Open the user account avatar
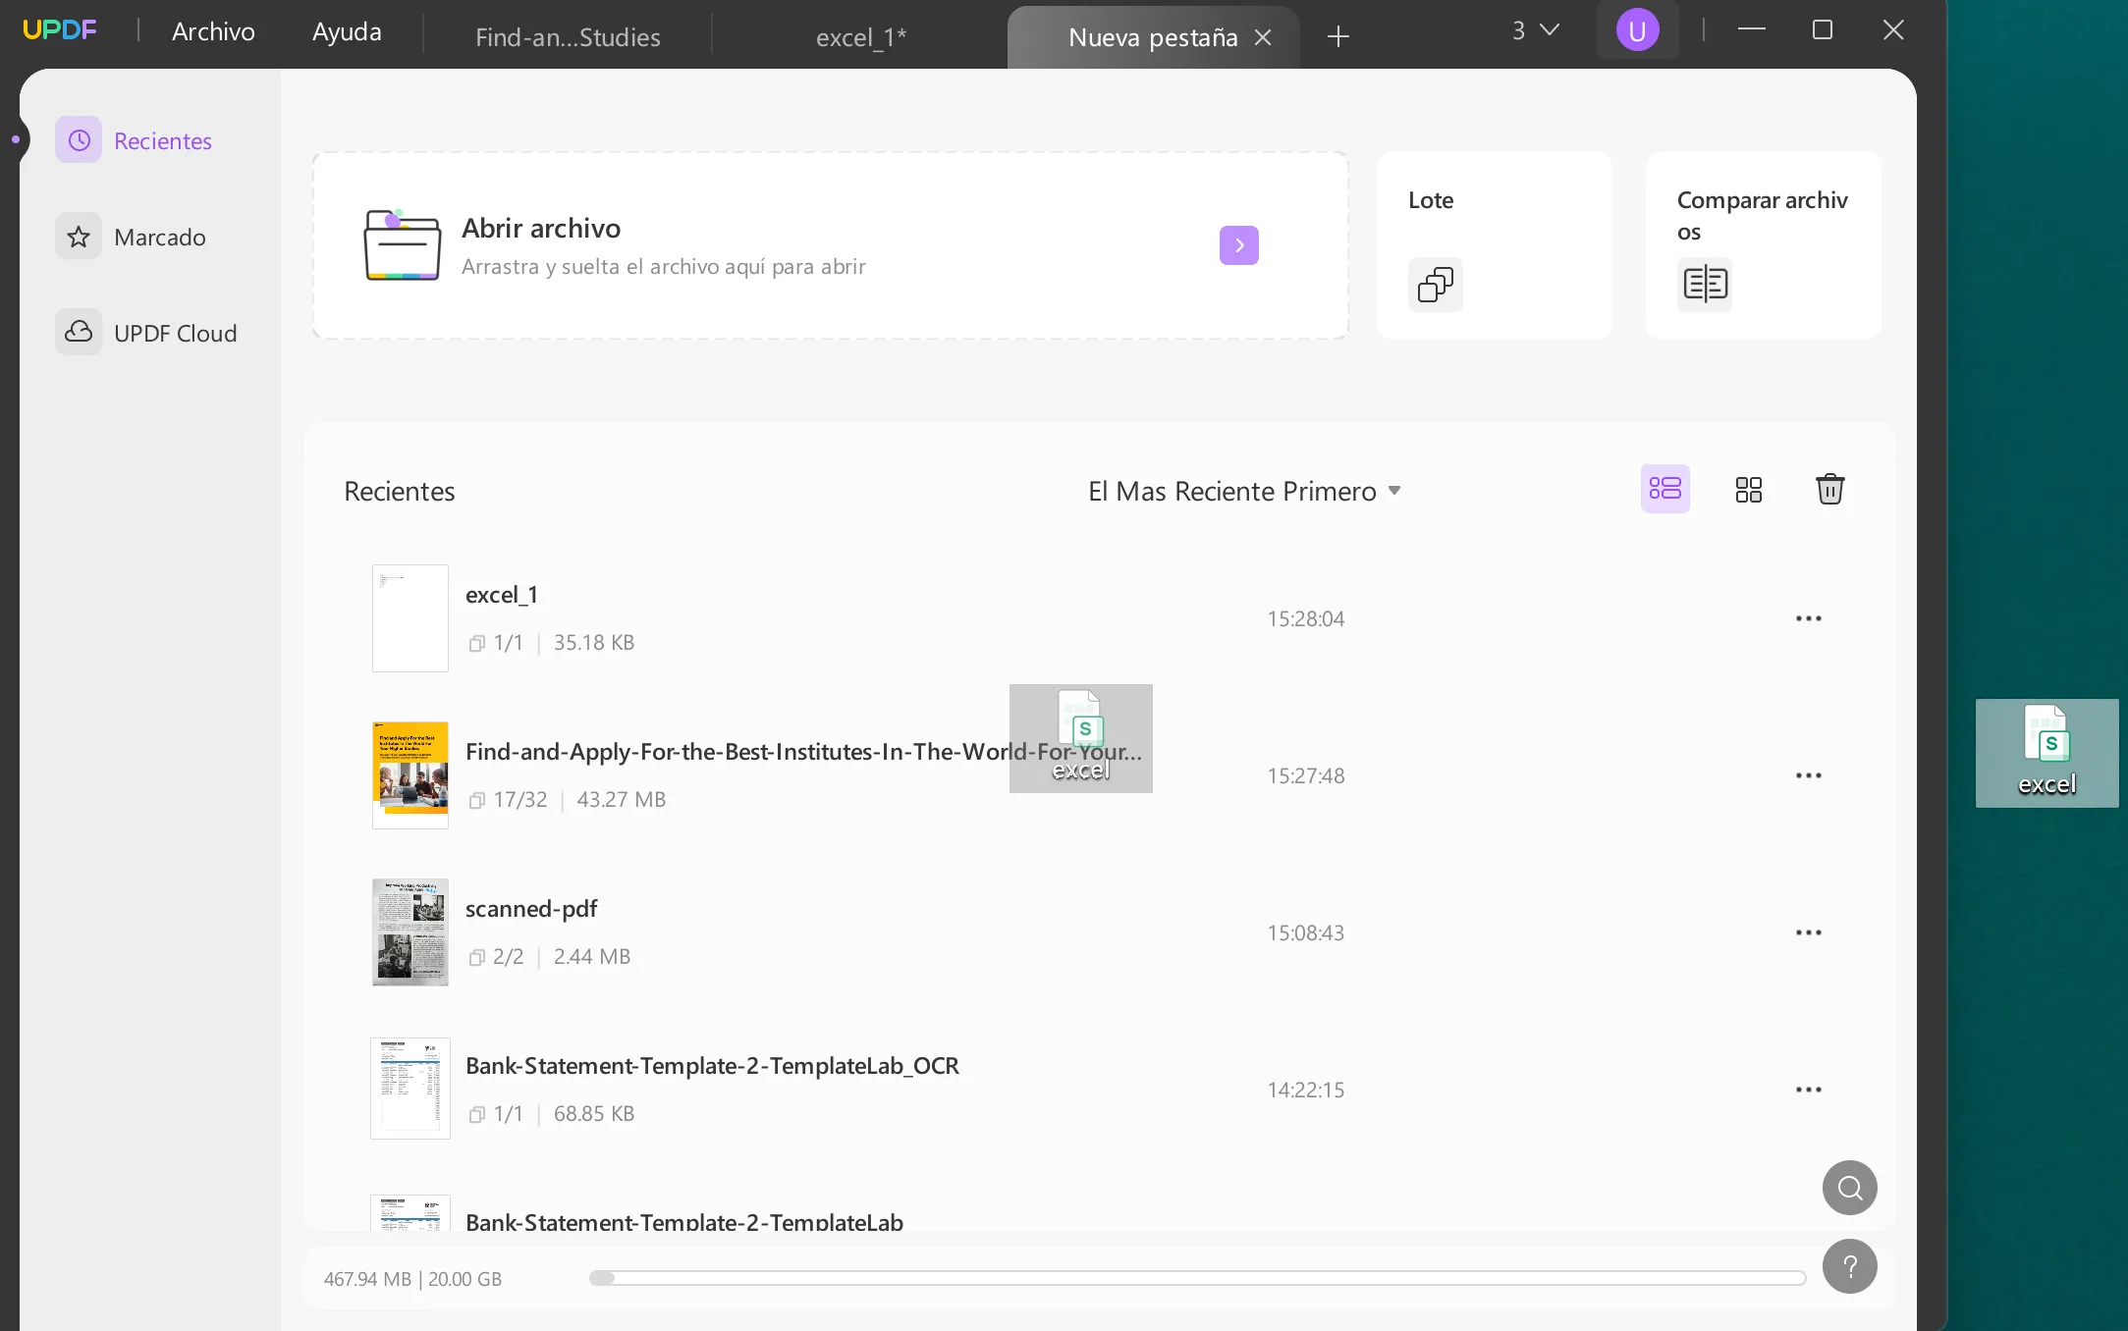Image resolution: width=2128 pixels, height=1331 pixels. click(x=1637, y=30)
